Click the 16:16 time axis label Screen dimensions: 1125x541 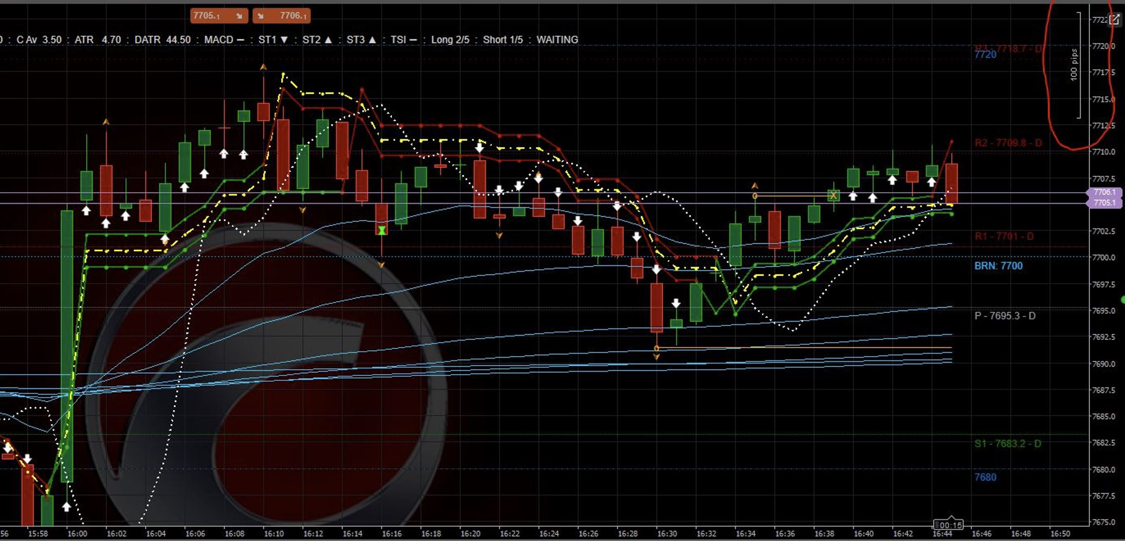[392, 533]
